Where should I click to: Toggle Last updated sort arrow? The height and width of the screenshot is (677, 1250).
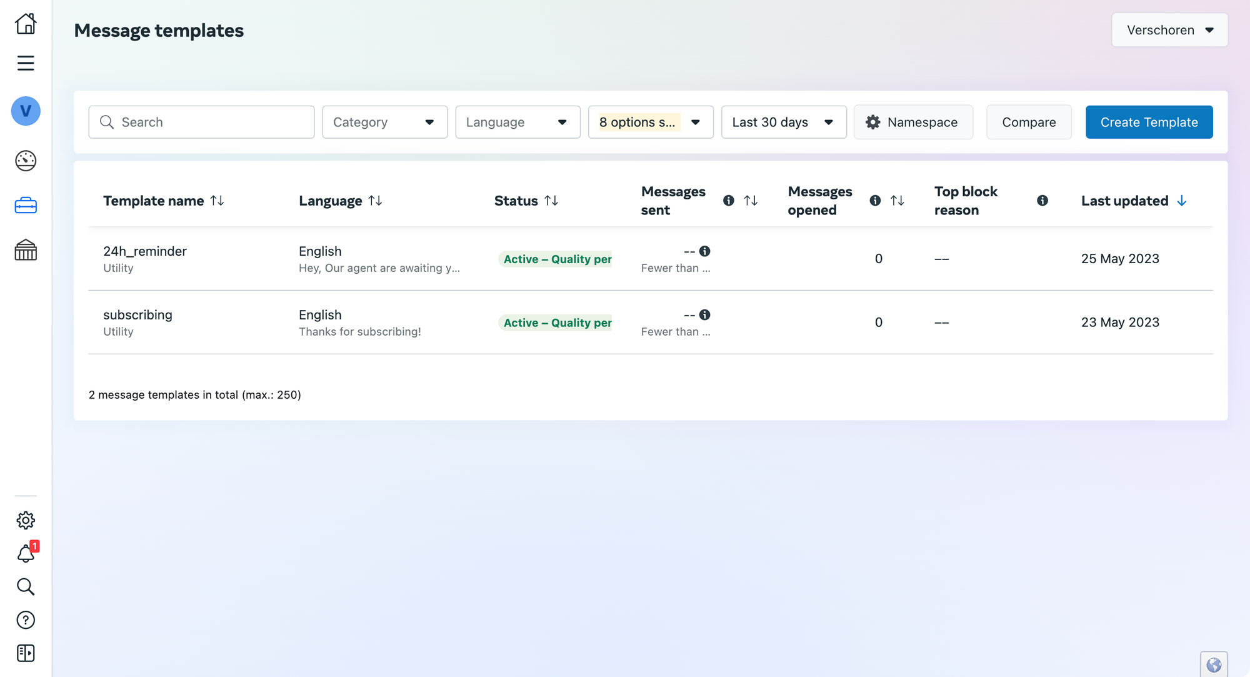1181,201
